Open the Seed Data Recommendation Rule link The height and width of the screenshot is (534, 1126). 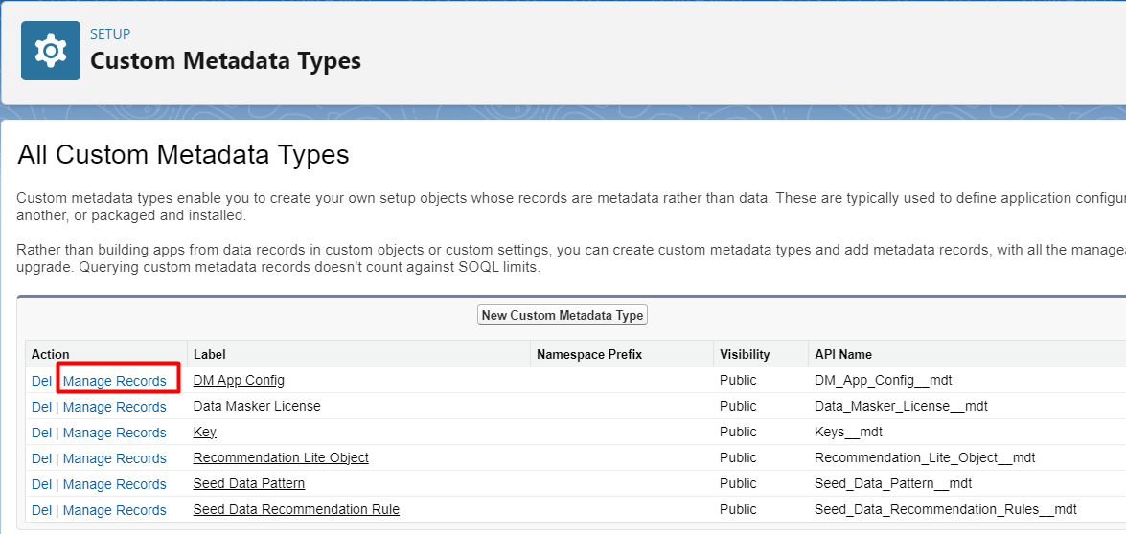click(x=296, y=509)
